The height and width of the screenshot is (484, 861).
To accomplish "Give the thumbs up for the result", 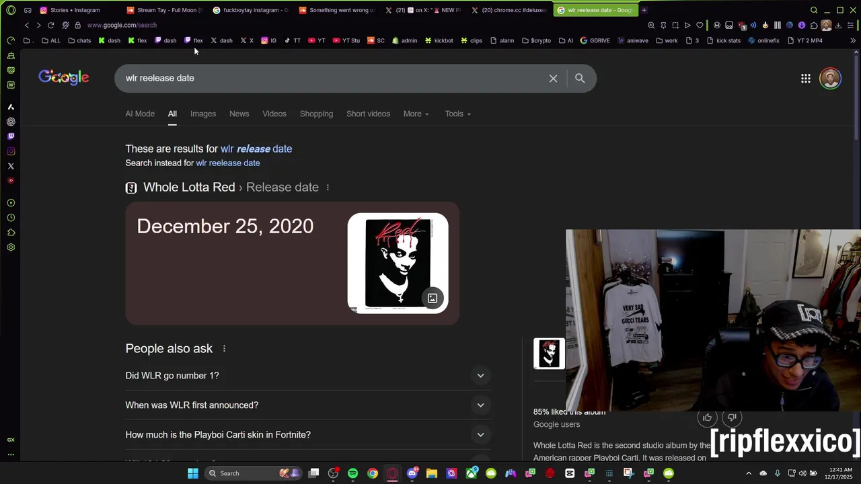I will (707, 417).
